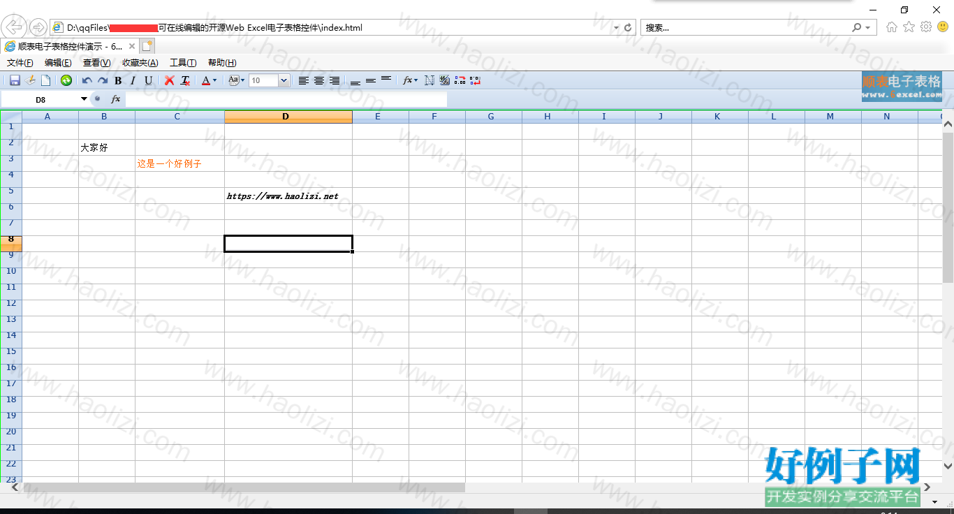Screen dimensions: 954x514
Task: Undo the last action
Action: [87, 80]
